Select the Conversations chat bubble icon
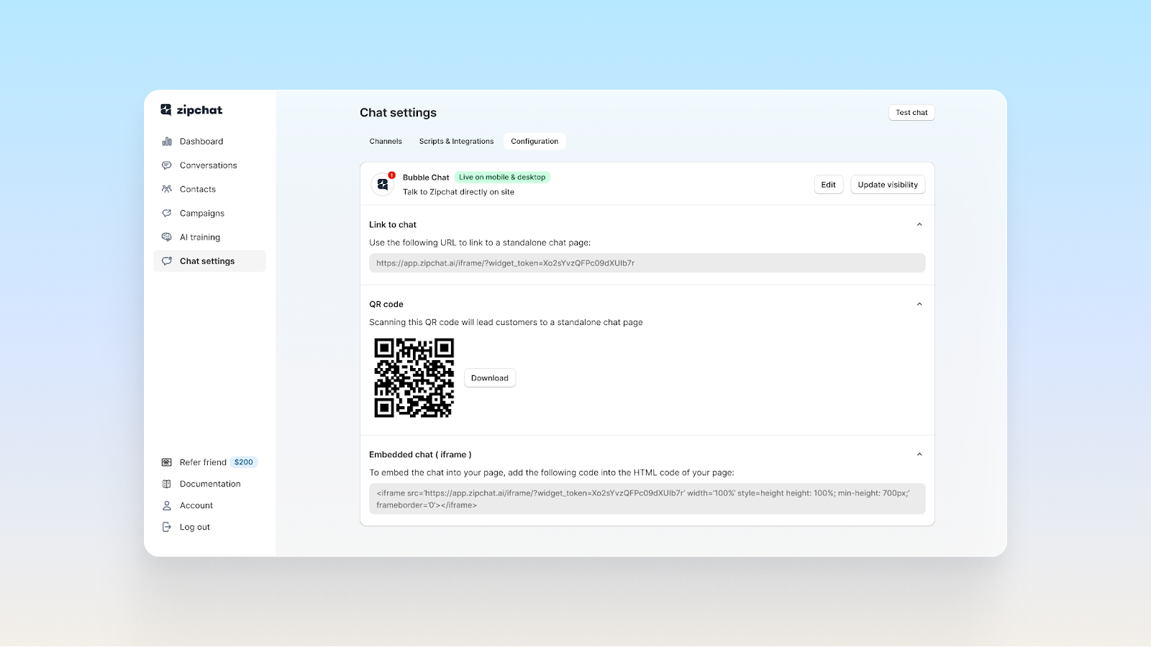Image resolution: width=1151 pixels, height=647 pixels. coord(167,165)
